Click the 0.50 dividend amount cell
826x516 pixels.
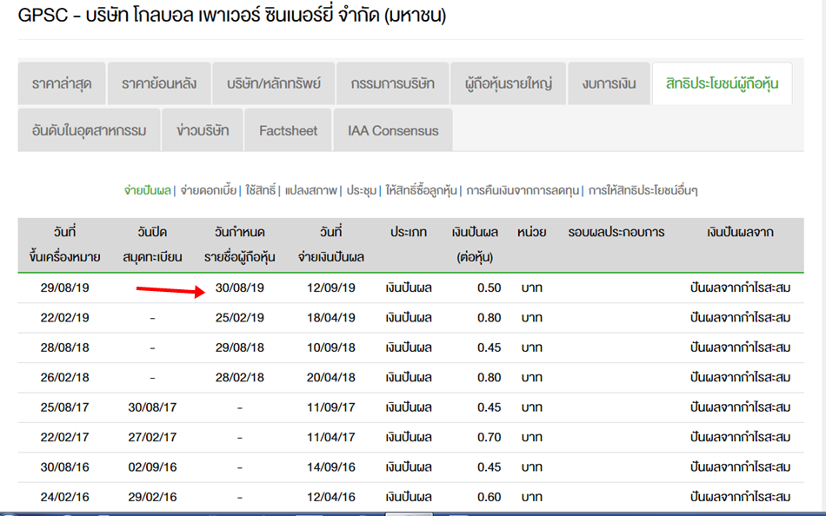click(x=489, y=288)
